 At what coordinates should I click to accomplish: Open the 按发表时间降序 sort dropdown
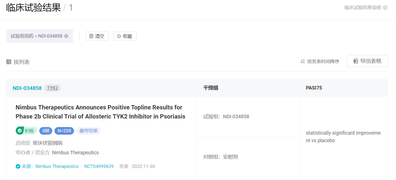click(x=320, y=61)
